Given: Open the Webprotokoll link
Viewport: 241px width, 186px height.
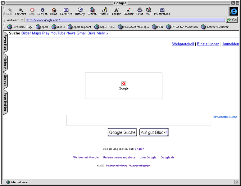Looking at the screenshot, I should click(183, 44).
